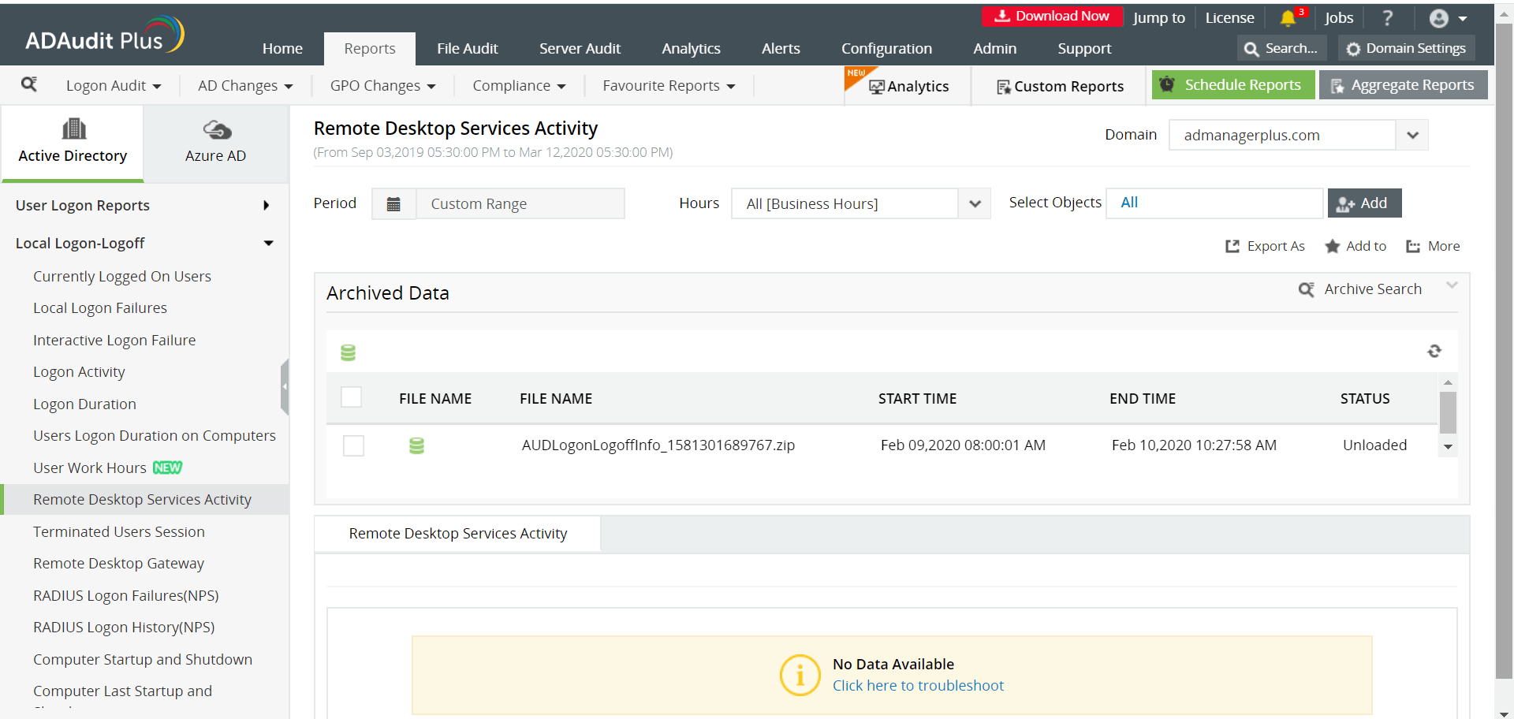Image resolution: width=1514 pixels, height=719 pixels.
Task: Click the refresh icon in Archived Data
Action: click(x=1434, y=351)
